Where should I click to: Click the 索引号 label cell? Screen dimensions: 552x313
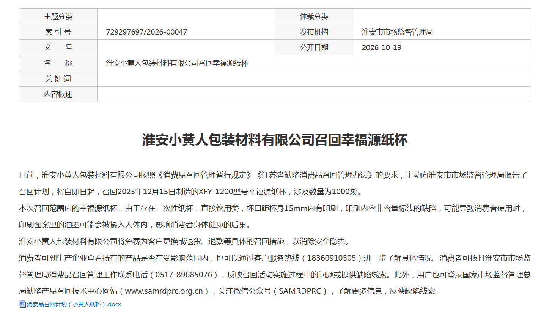[x=58, y=32]
